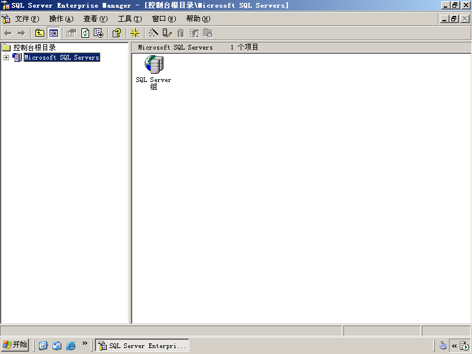The image size is (472, 354).
Task: Expand hidden tray icons with « chevron
Action: tap(454, 346)
